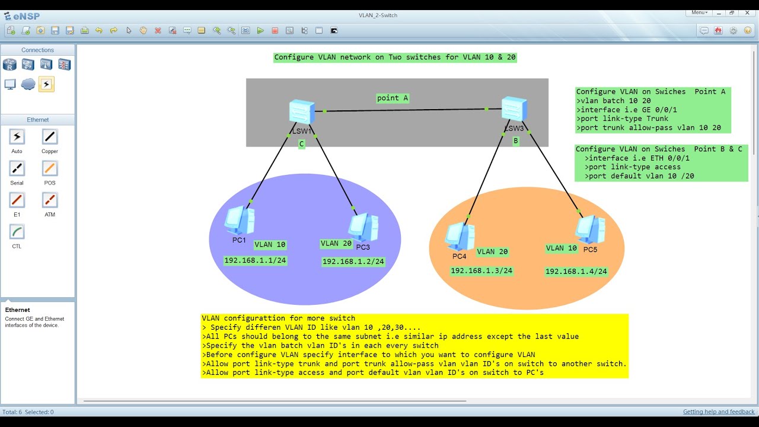Click the New Topology toolbar icon
This screenshot has height=427, width=759.
pyautogui.click(x=11, y=30)
